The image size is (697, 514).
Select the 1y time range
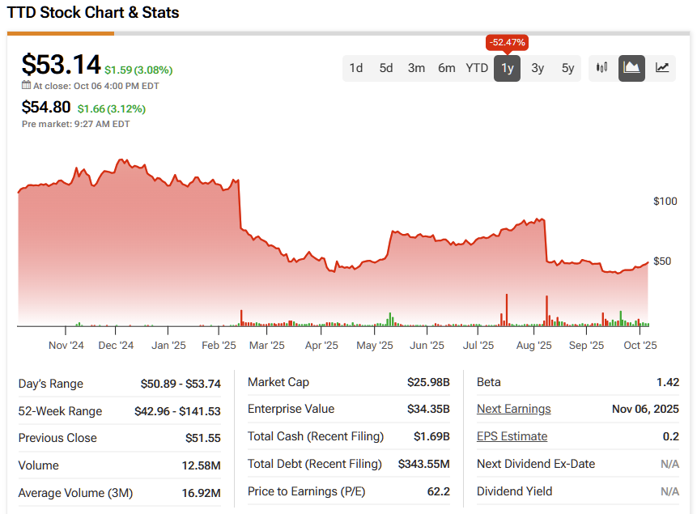pos(508,68)
